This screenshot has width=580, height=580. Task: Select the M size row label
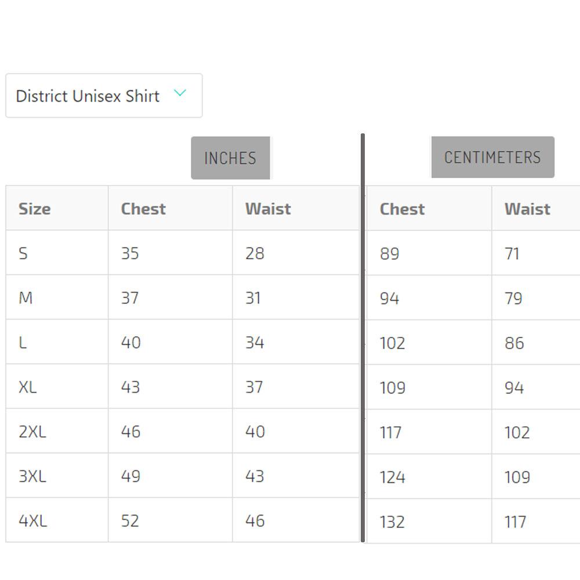26,298
